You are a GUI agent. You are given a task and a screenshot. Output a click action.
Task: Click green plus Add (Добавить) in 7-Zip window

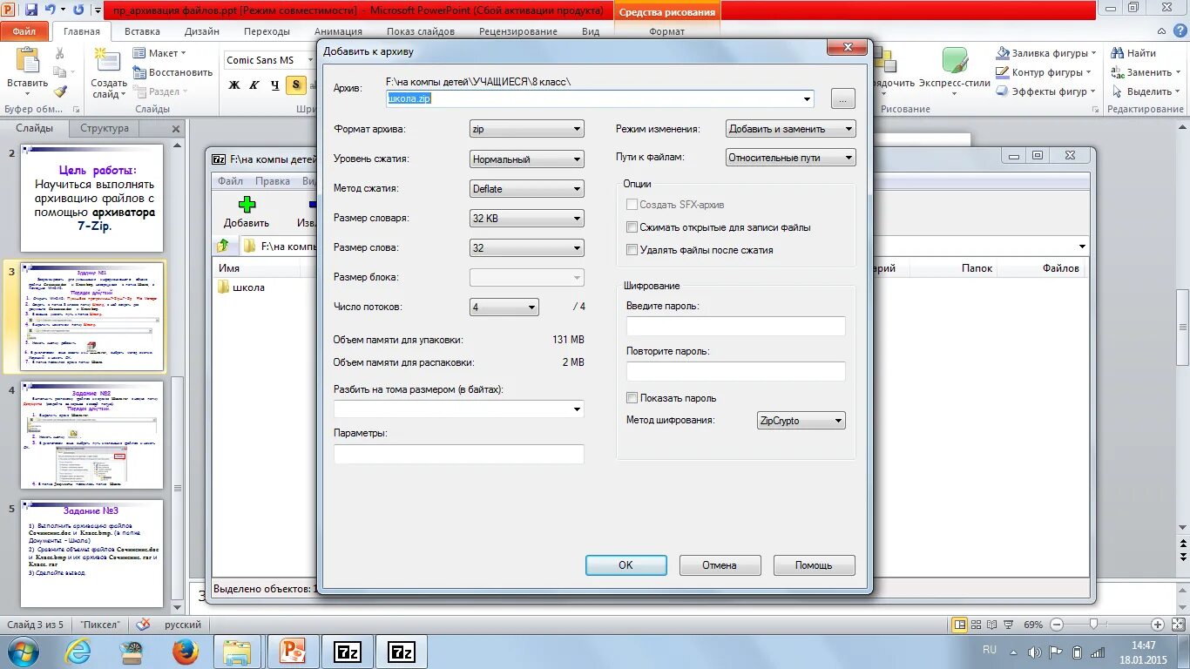tap(247, 204)
